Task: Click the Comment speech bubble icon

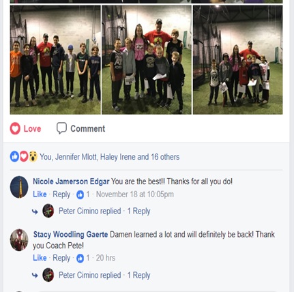Action: tap(61, 128)
